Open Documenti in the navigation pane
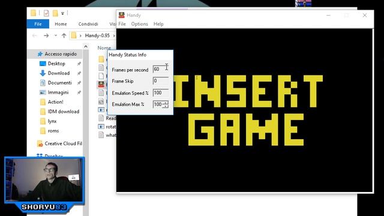 [59, 83]
